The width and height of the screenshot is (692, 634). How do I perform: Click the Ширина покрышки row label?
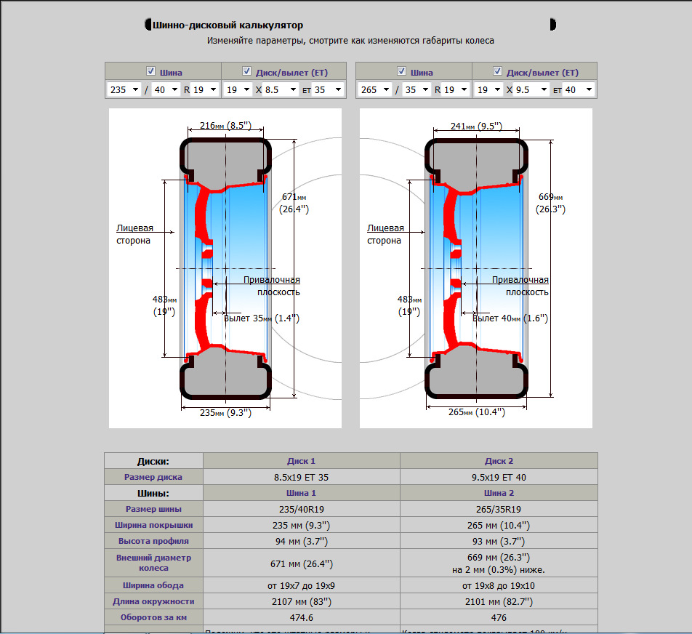click(153, 525)
